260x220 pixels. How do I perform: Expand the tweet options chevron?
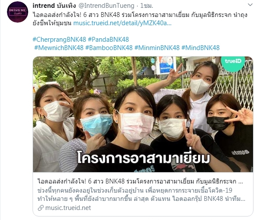point(250,5)
